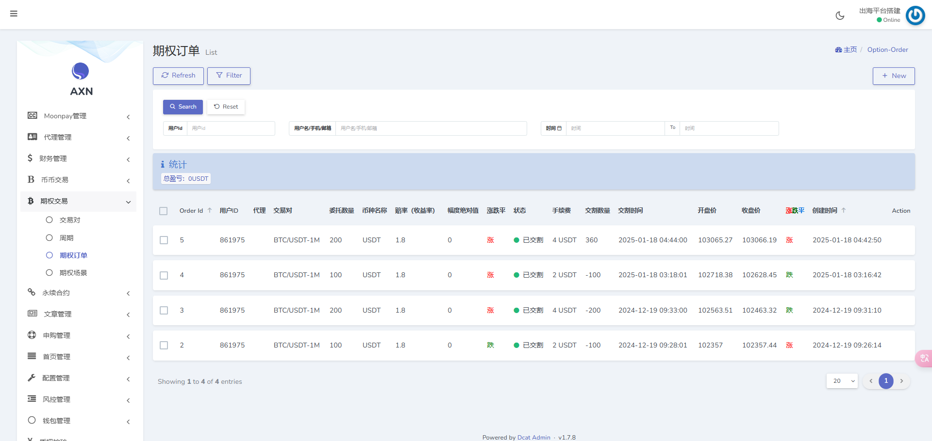Check the select-all header checkbox
The height and width of the screenshot is (441, 932).
click(164, 211)
